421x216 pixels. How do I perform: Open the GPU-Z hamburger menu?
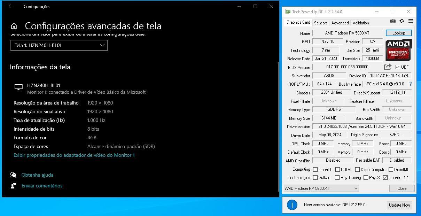click(411, 21)
